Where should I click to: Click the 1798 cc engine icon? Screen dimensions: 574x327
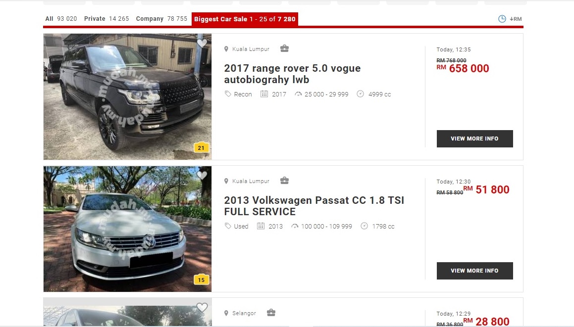click(x=364, y=226)
